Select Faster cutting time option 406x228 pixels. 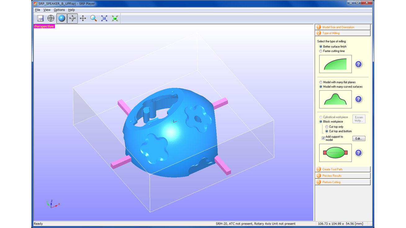click(321, 51)
